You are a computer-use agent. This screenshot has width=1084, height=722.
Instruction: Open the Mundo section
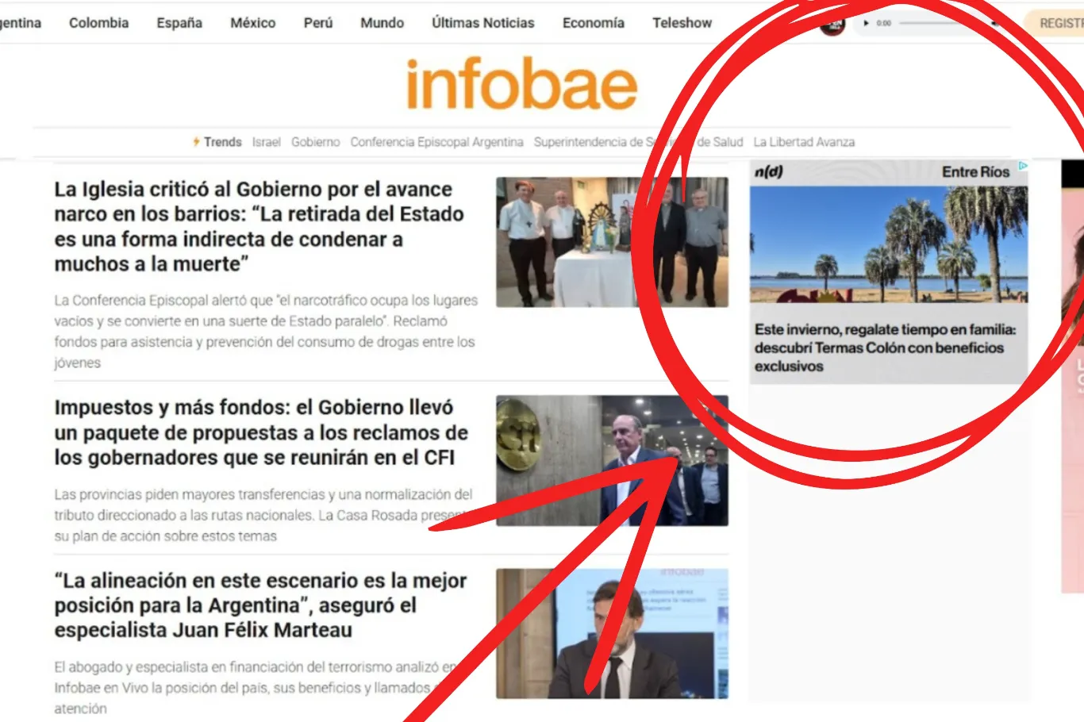[x=382, y=23]
